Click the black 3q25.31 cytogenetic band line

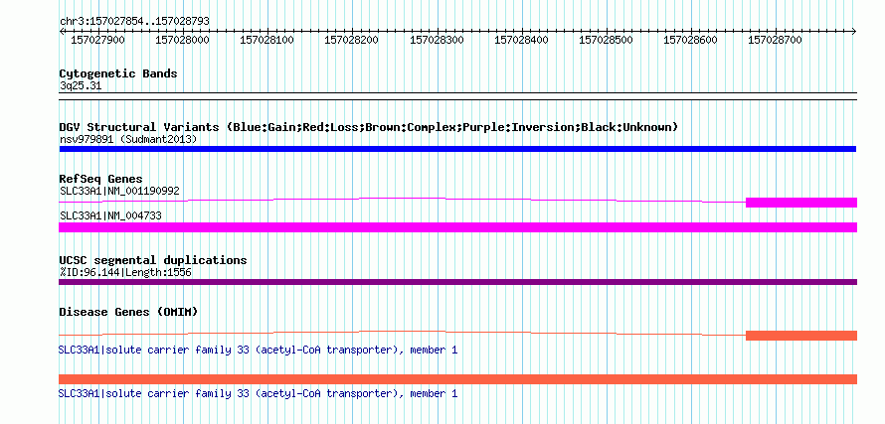pos(457,96)
